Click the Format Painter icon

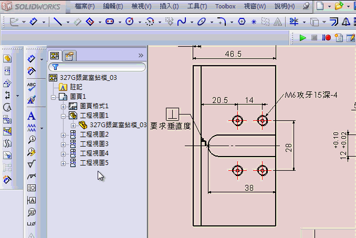pyautogui.click(x=32, y=99)
